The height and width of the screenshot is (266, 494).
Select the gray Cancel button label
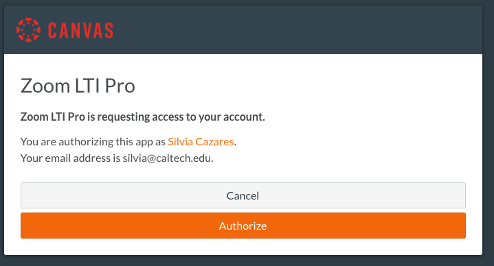(243, 195)
